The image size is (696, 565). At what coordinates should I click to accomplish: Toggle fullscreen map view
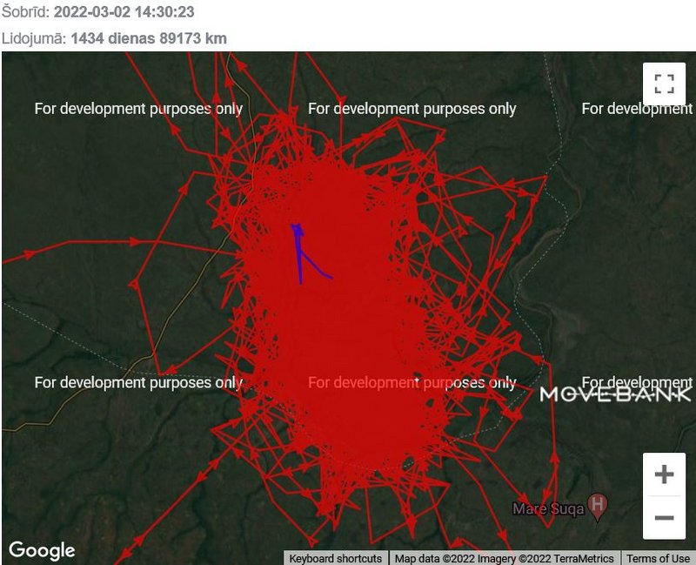(x=664, y=84)
